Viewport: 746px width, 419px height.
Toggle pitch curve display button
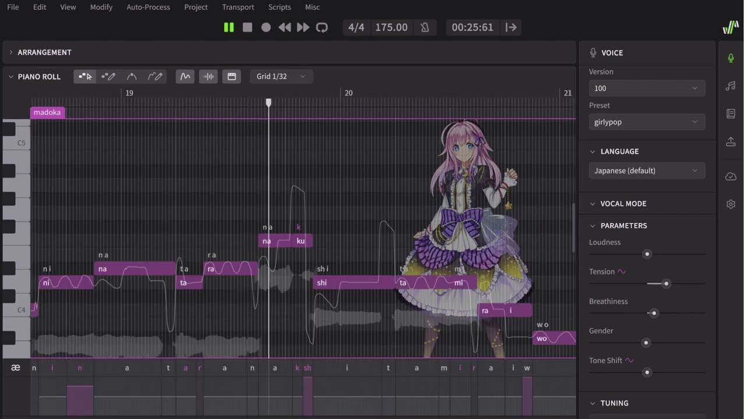tap(185, 76)
